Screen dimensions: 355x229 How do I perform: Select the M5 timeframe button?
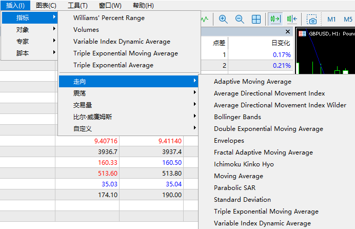click(348, 19)
